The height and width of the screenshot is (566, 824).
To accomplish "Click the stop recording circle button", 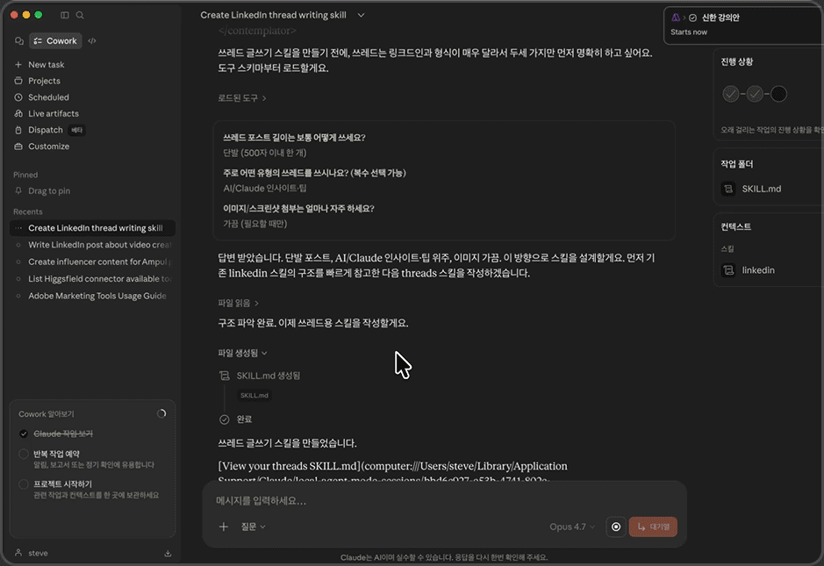I will (x=616, y=527).
